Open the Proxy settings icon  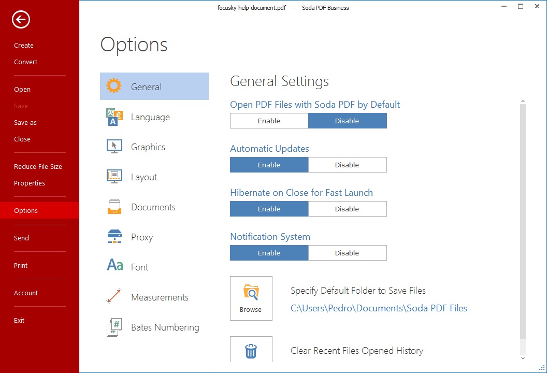coord(114,237)
